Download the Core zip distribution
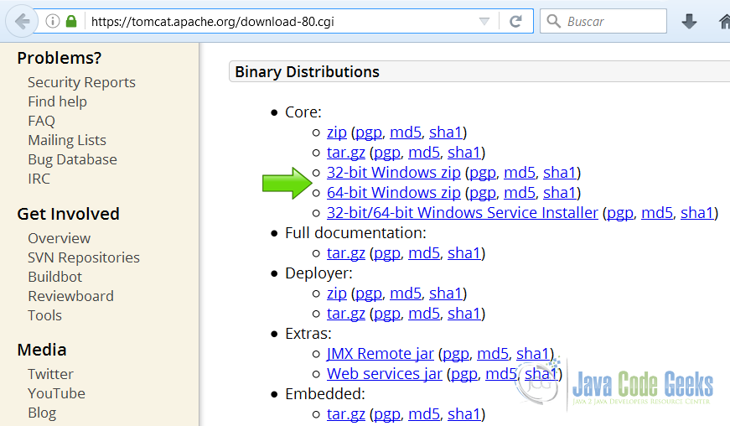 tap(337, 132)
